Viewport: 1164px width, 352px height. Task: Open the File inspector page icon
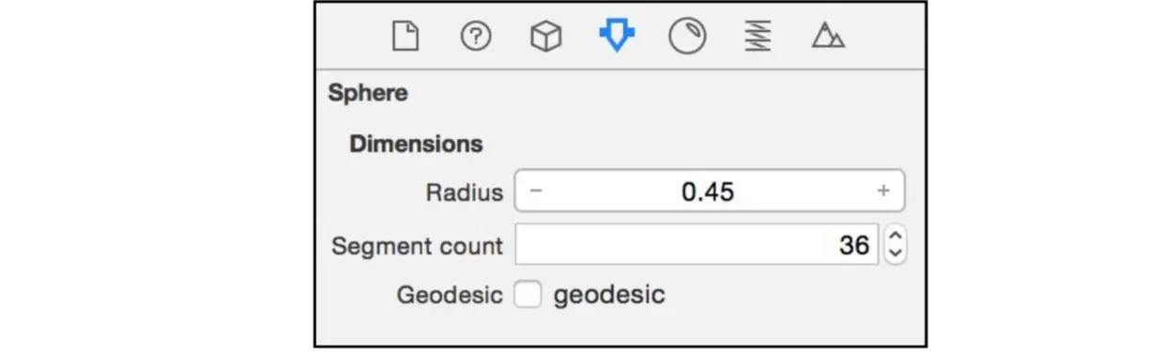[x=405, y=38]
